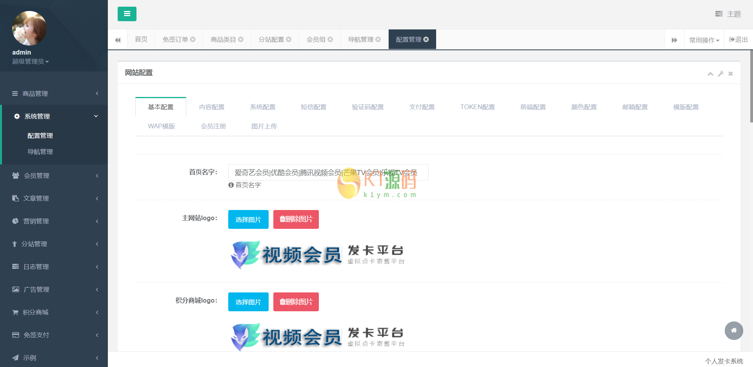This screenshot has height=367, width=753.
Task: Click the admin avatar picture
Action: point(29,28)
